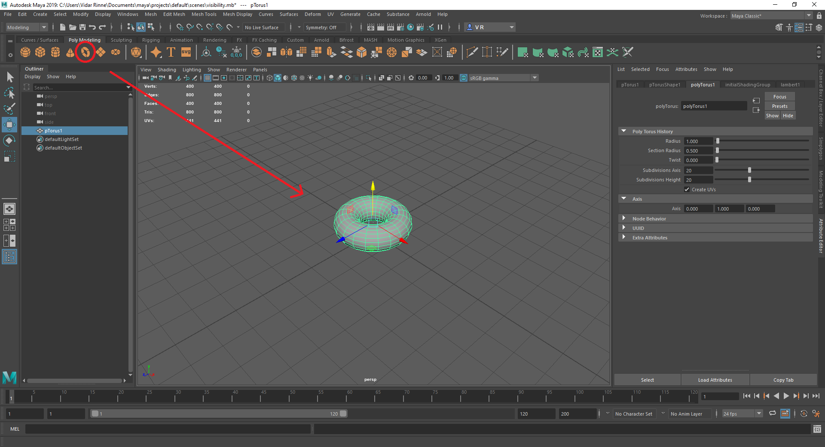Expand the Node Behavior section
Viewport: 825px width, 447px height.
coord(624,219)
